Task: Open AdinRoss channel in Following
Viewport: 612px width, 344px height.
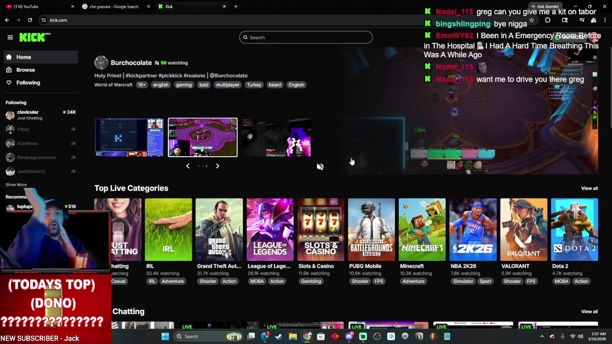Action: (40, 143)
